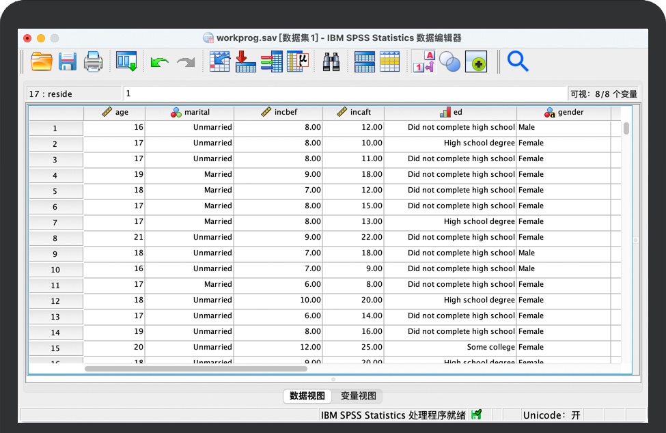Image resolution: width=666 pixels, height=433 pixels.
Task: Select the incbef column header
Action: pos(279,113)
